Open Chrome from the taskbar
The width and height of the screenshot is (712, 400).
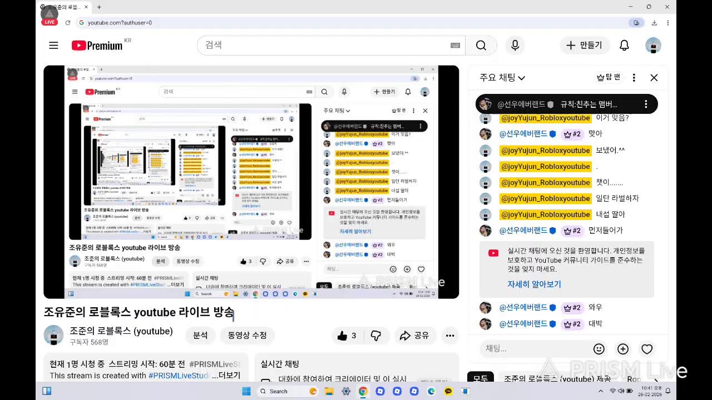click(363, 391)
